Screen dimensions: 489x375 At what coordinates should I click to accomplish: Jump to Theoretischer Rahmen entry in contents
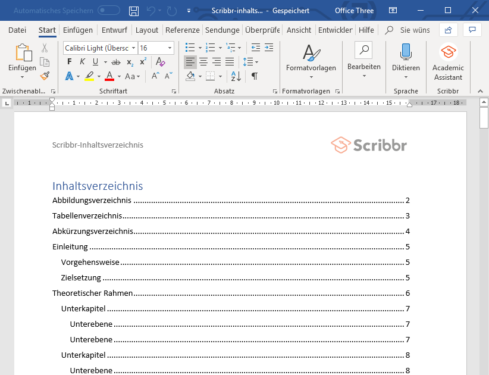[x=92, y=293]
